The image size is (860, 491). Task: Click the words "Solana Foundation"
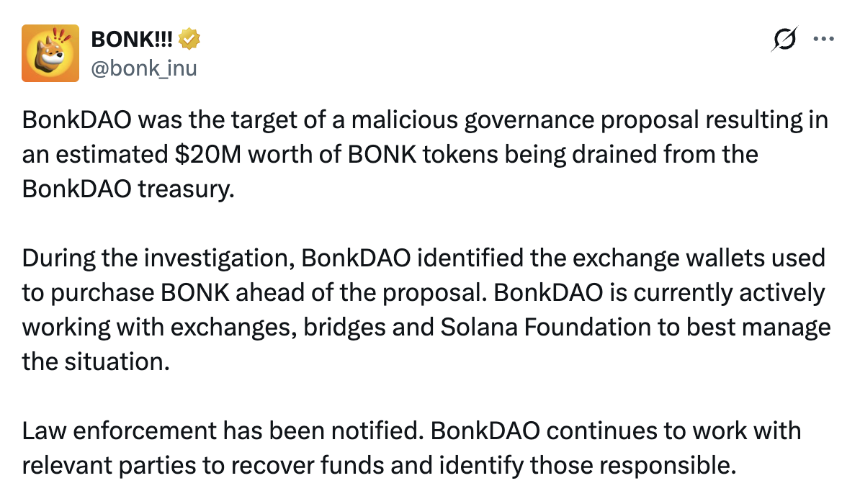pyautogui.click(x=546, y=327)
